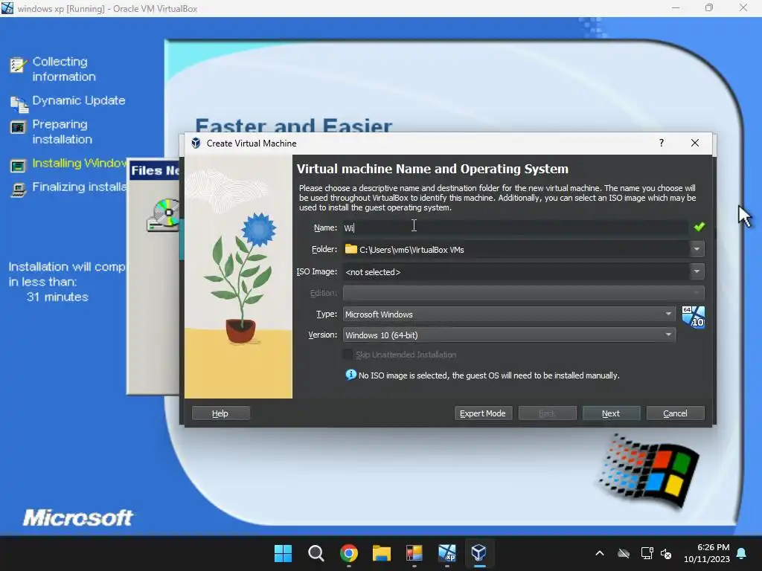
Task: Click the blue info icon by ISO message
Action: (350, 375)
